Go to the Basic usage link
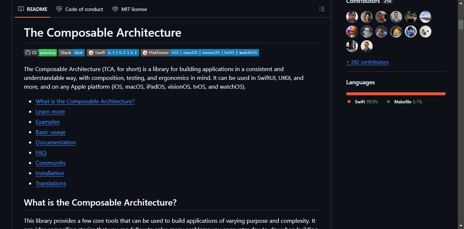 click(x=51, y=132)
